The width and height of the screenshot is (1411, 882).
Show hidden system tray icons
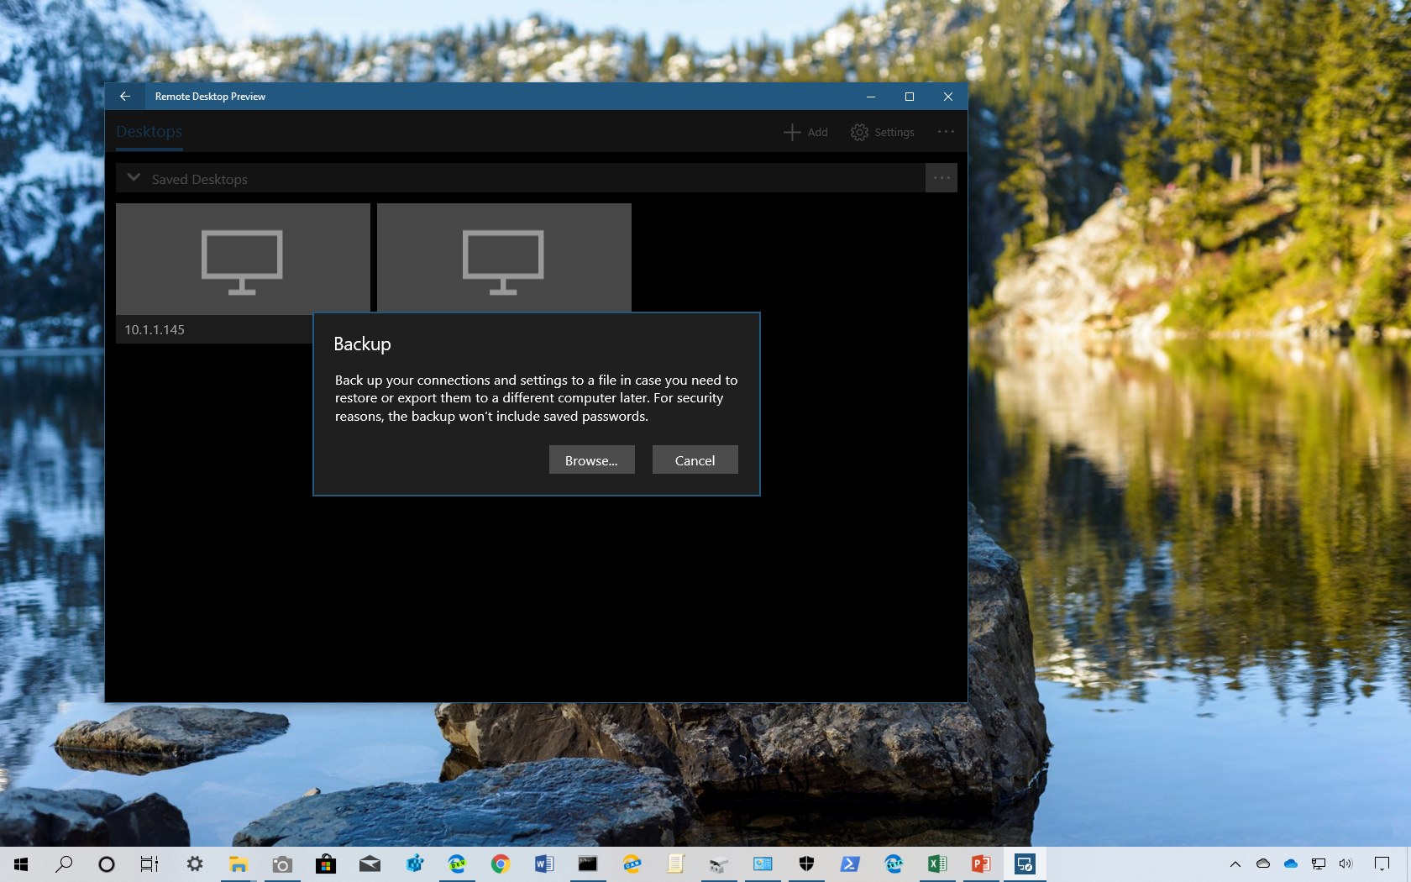1235,864
